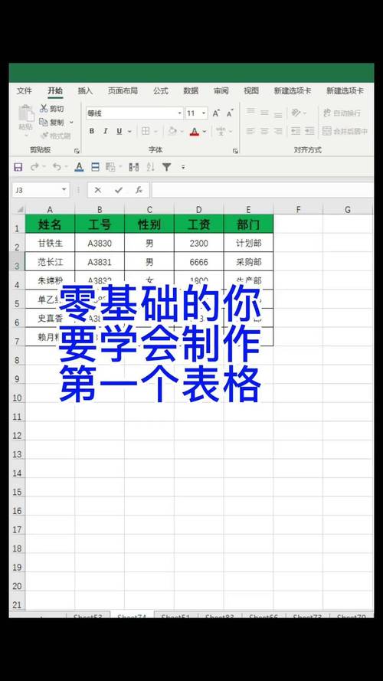Click the fill color bucket icon
Screen dimensions: 383x681
[172, 131]
